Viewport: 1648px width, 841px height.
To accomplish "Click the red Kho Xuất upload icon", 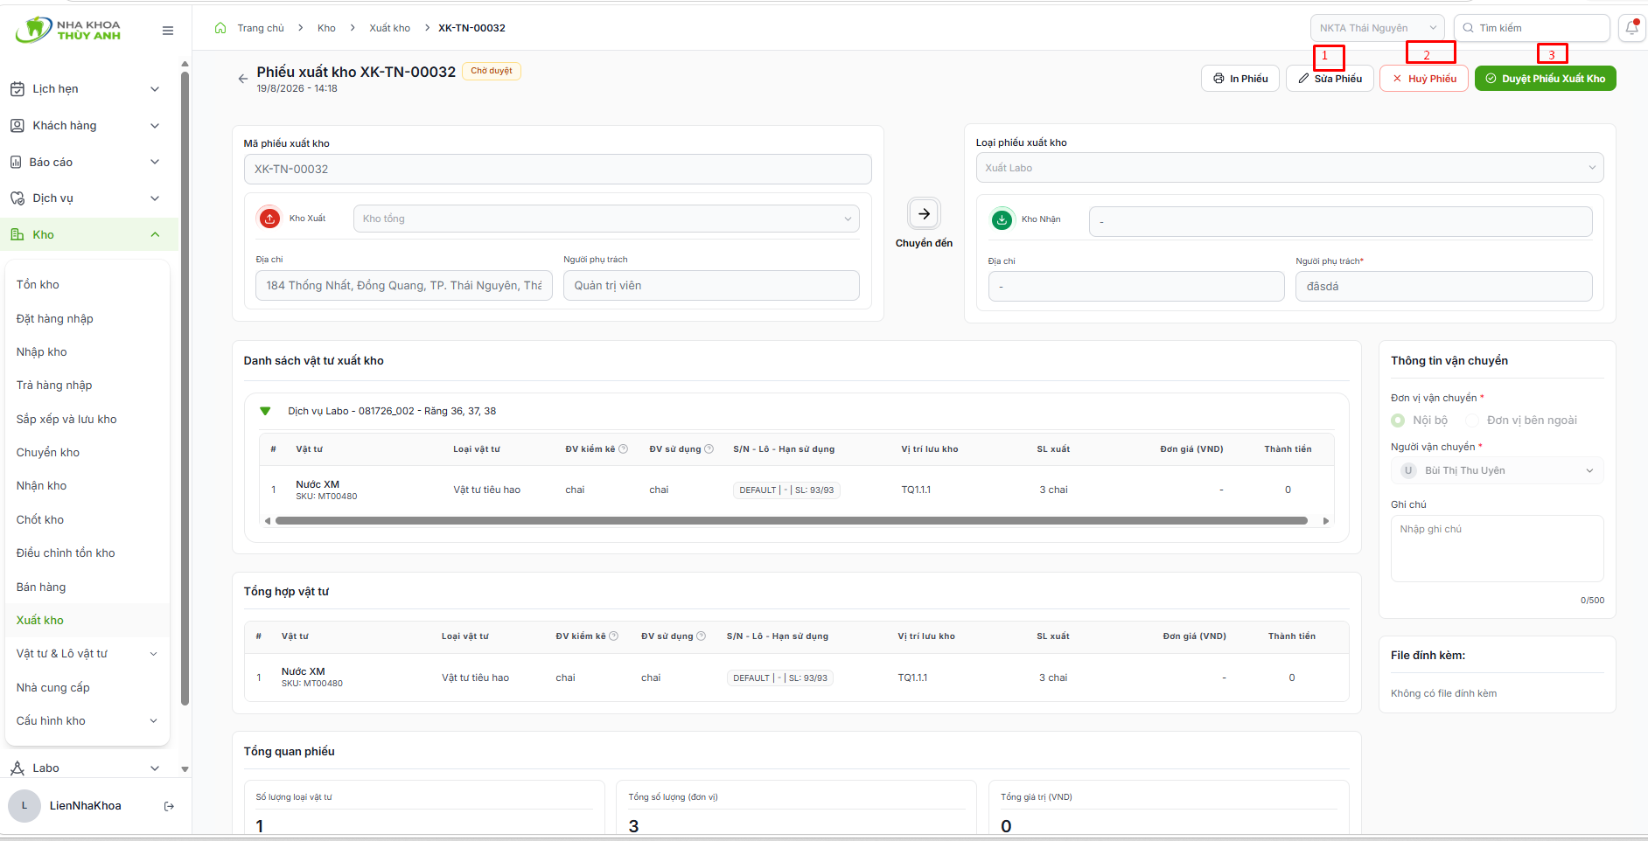I will click(x=269, y=219).
